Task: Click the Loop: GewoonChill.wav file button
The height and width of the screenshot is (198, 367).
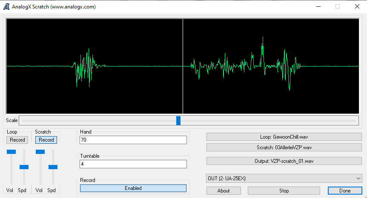Action: [x=284, y=137]
